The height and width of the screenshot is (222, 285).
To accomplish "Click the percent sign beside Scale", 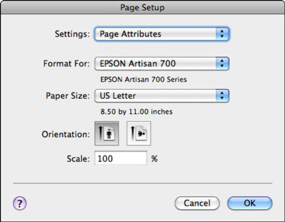I will [155, 159].
